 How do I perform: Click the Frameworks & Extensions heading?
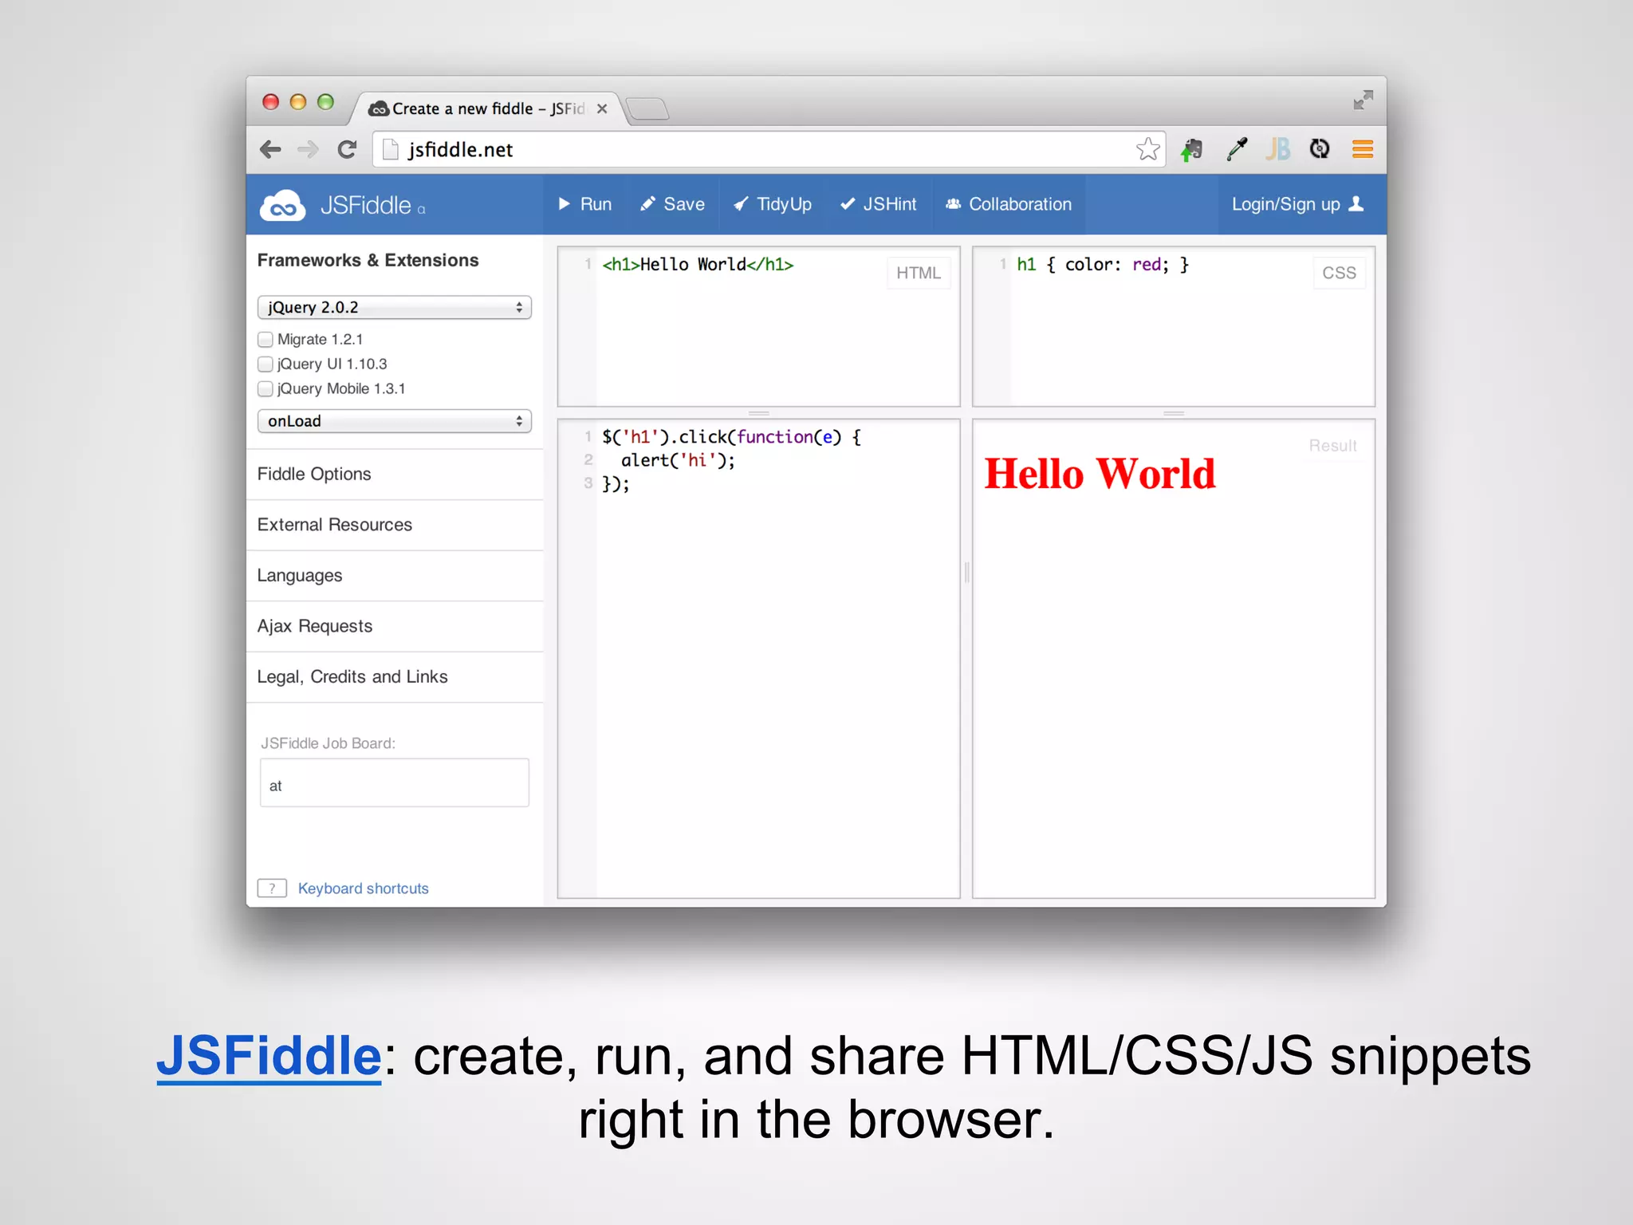[368, 260]
